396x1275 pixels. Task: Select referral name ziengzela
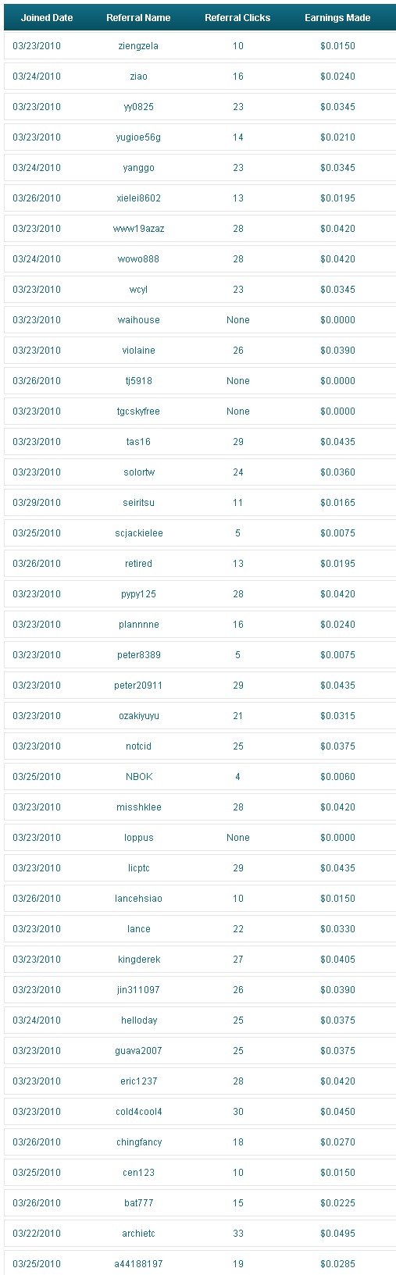point(138,46)
